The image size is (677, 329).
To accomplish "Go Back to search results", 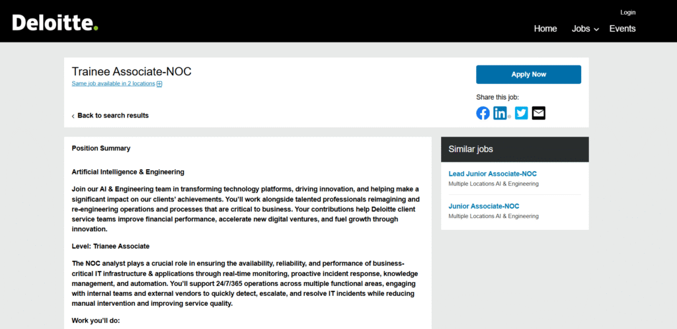I will (113, 116).
